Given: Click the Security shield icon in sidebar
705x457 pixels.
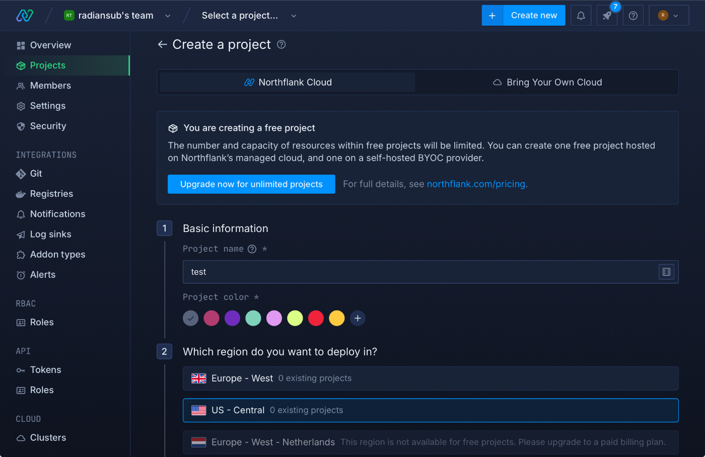Looking at the screenshot, I should point(21,126).
